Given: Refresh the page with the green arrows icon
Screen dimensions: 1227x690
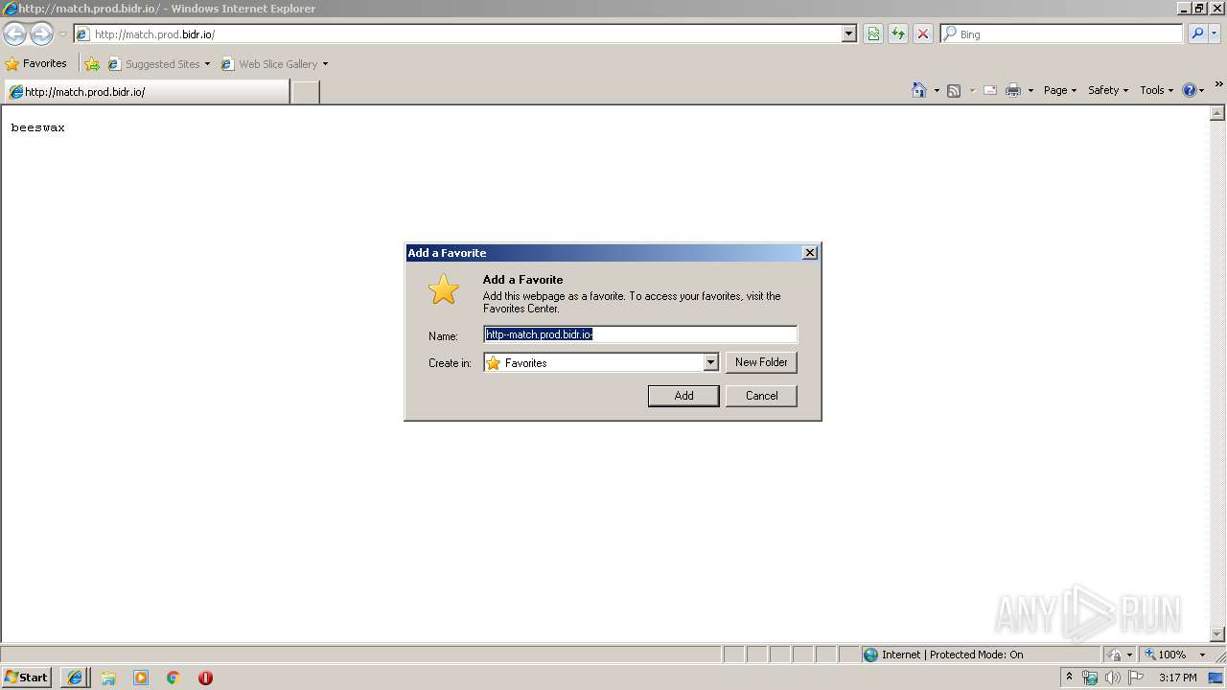Looking at the screenshot, I should (898, 34).
